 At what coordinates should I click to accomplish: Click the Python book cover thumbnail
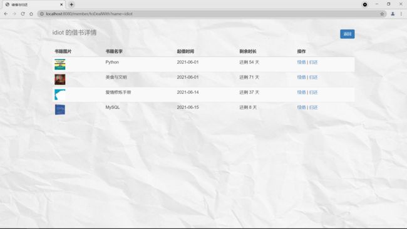click(60, 64)
